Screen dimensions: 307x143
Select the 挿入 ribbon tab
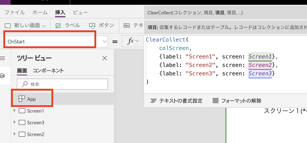click(x=60, y=12)
